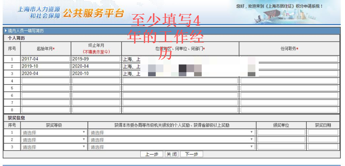Image resolution: width=345 pixels, height=166 pixels.
Task: Open the 获奖等级 dropdown in award row 3
Action: 54,147
